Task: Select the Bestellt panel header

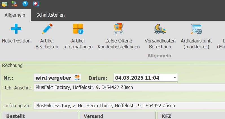Action: 40,116
